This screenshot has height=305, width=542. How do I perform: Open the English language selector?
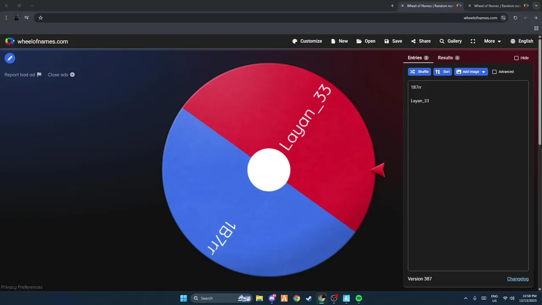522,41
